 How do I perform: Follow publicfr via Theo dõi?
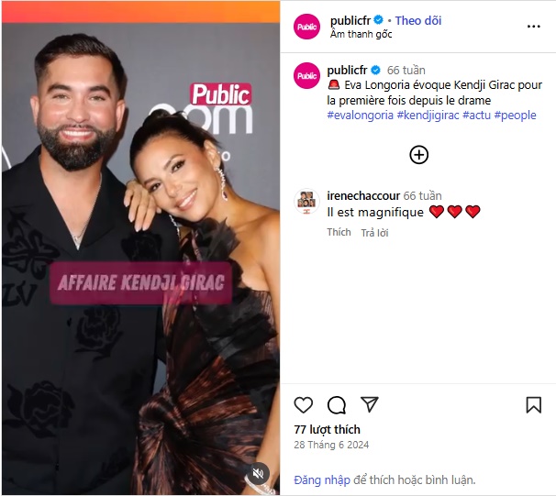(x=418, y=20)
